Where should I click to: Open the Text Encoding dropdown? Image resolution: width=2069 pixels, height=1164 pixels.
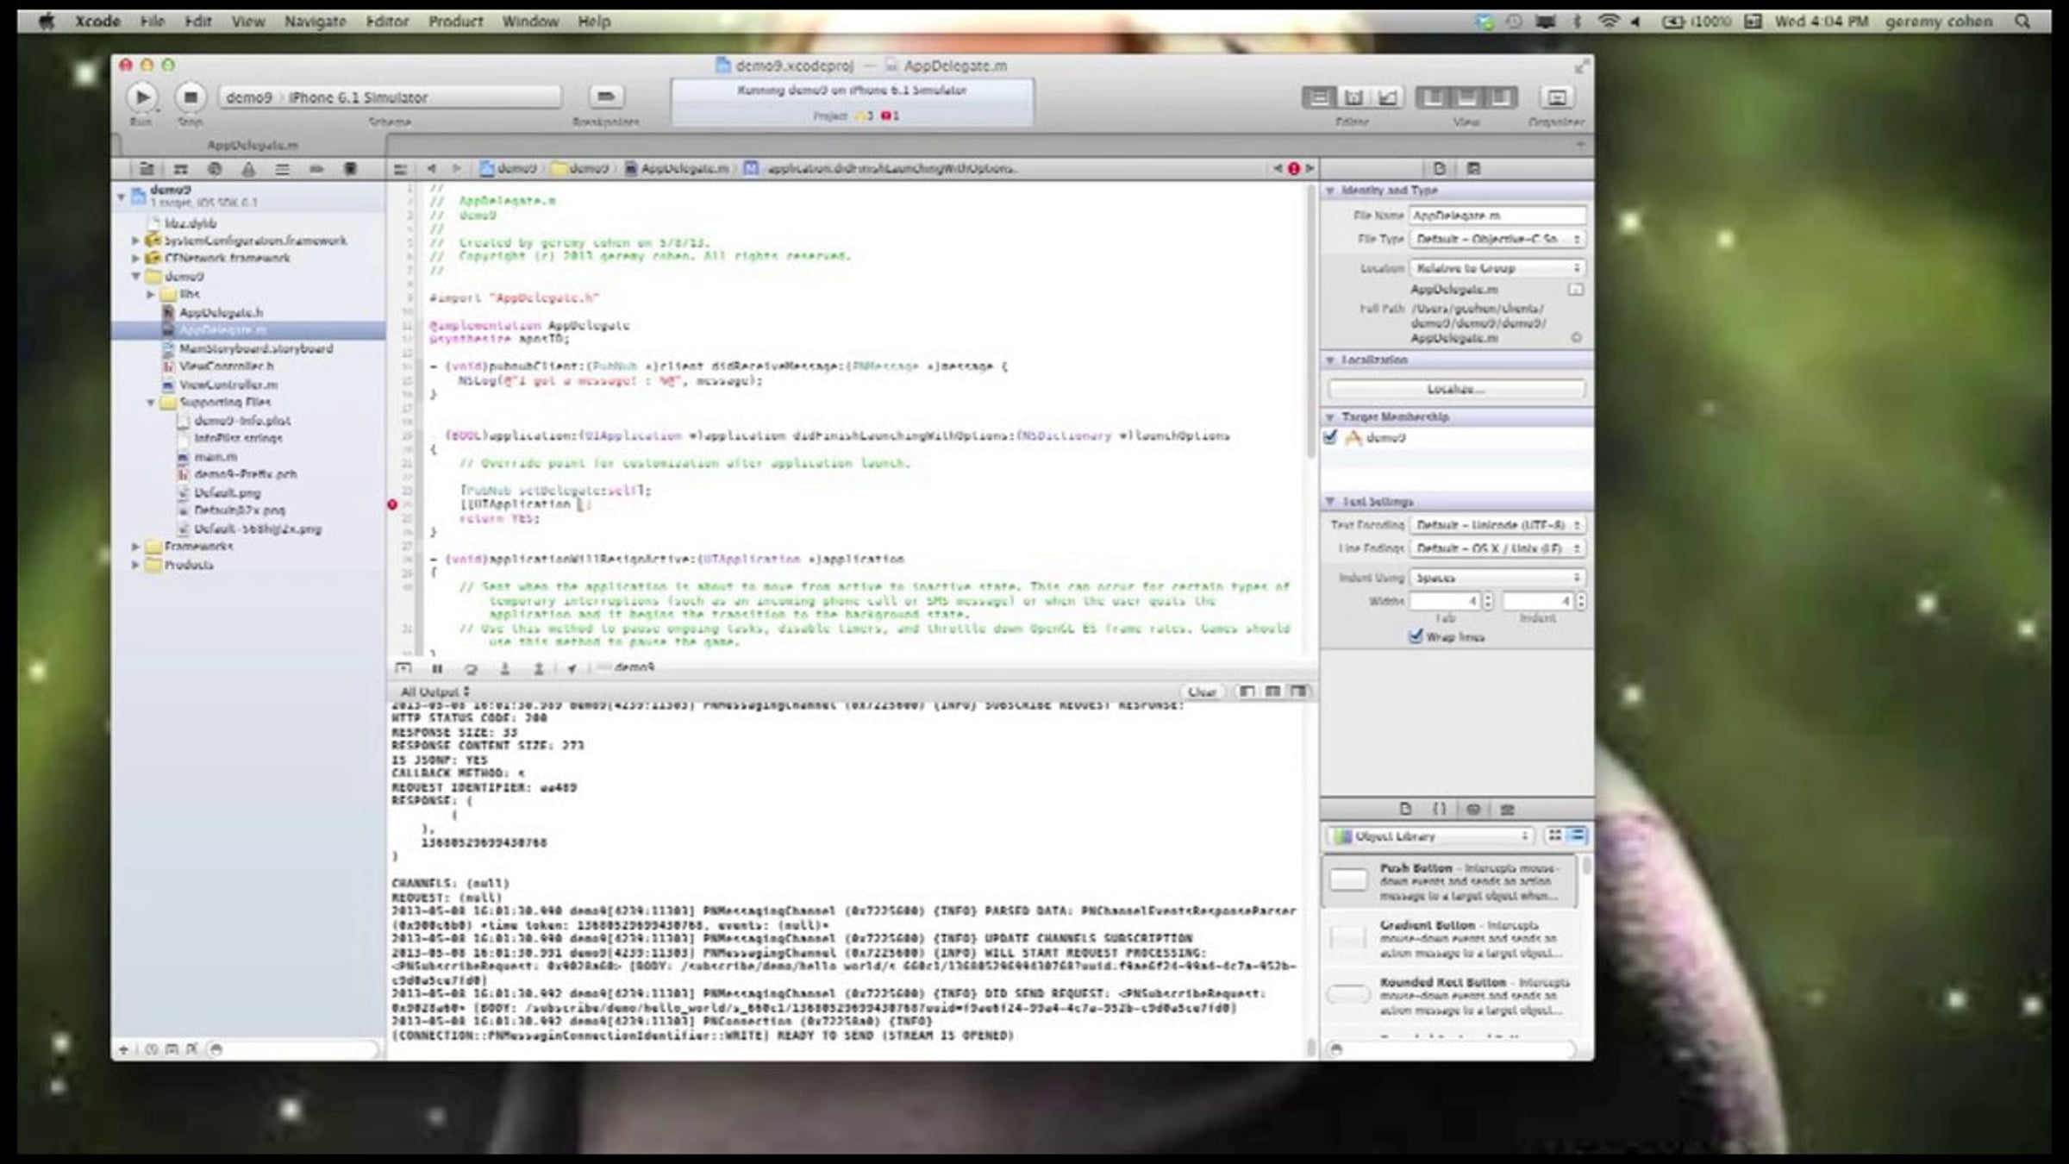pyautogui.click(x=1497, y=524)
